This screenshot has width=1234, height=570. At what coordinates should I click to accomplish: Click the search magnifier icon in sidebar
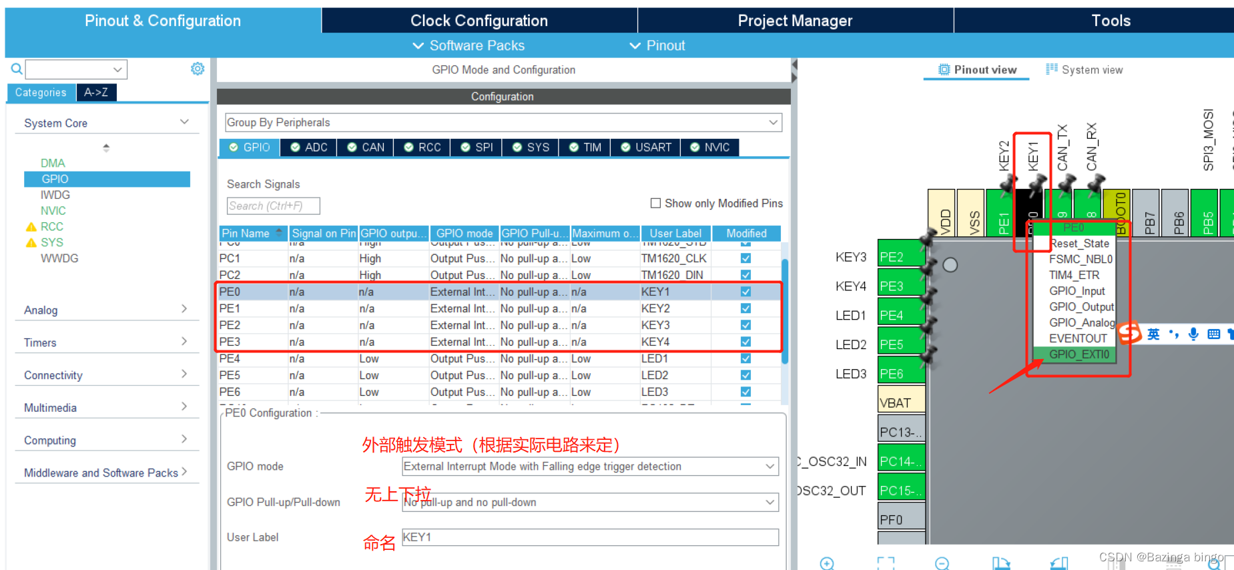tap(17, 69)
